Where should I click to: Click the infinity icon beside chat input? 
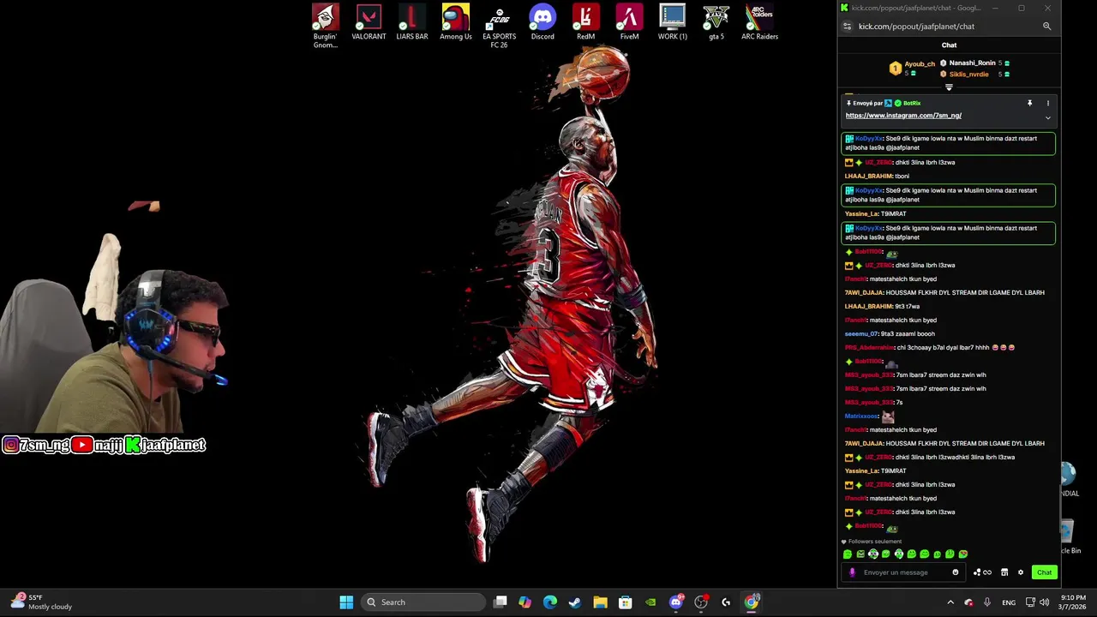coord(987,572)
